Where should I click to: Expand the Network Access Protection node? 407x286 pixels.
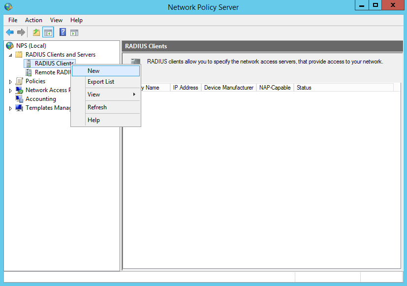click(x=11, y=91)
